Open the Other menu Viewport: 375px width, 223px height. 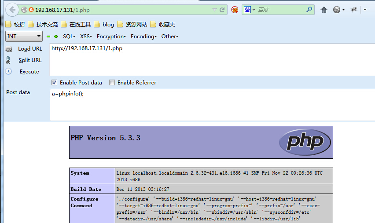pos(169,37)
